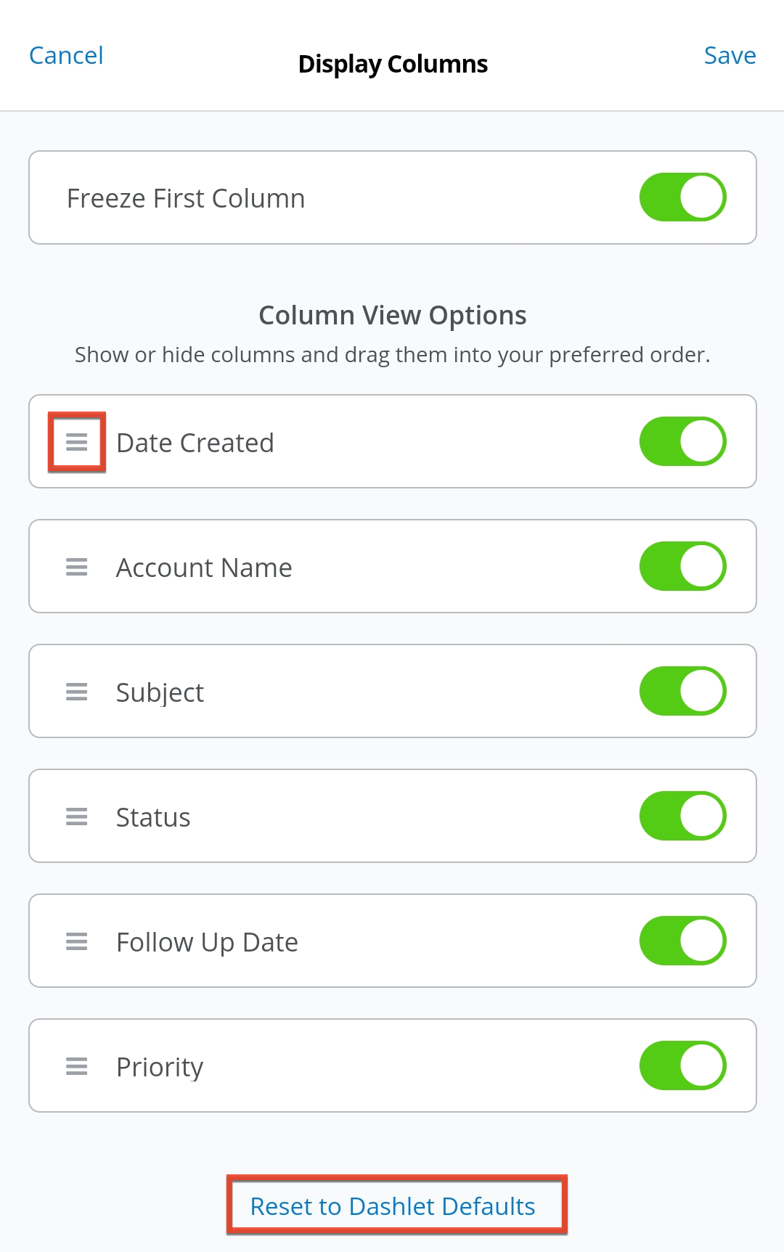This screenshot has width=784, height=1252.
Task: Hide the Follow Up Date column
Action: [682, 941]
